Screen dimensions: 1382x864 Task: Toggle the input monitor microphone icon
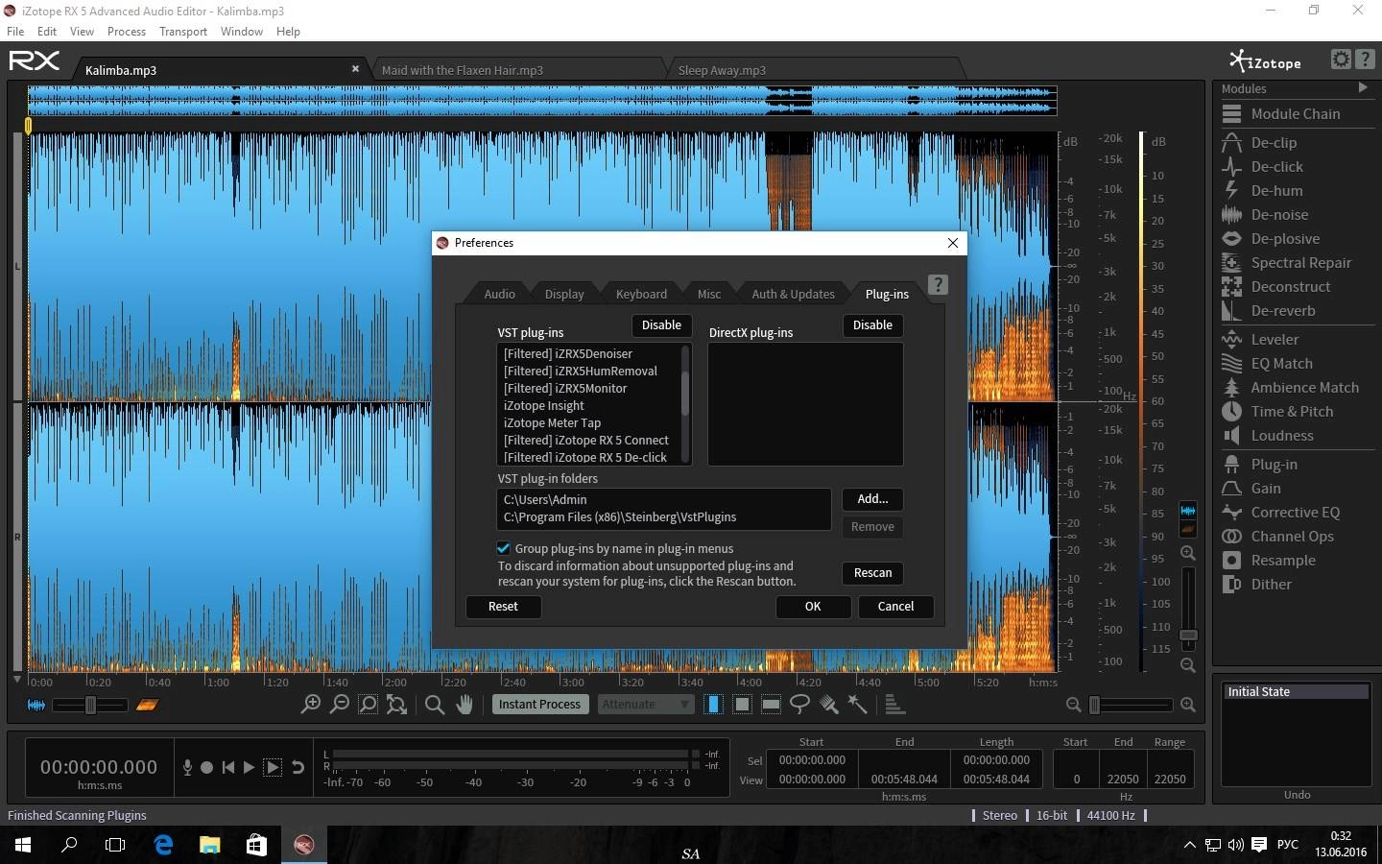click(x=187, y=767)
